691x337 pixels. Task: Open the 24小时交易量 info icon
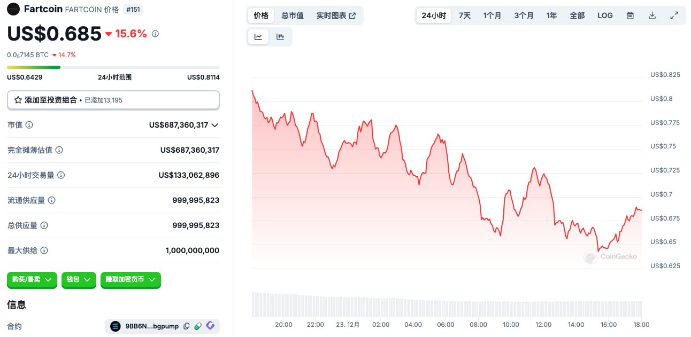point(61,175)
